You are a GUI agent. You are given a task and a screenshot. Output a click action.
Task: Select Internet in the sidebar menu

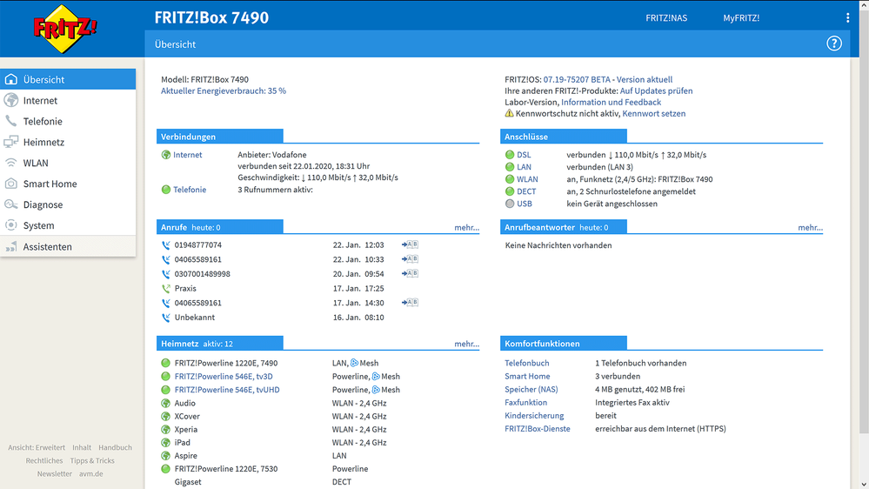point(68,100)
